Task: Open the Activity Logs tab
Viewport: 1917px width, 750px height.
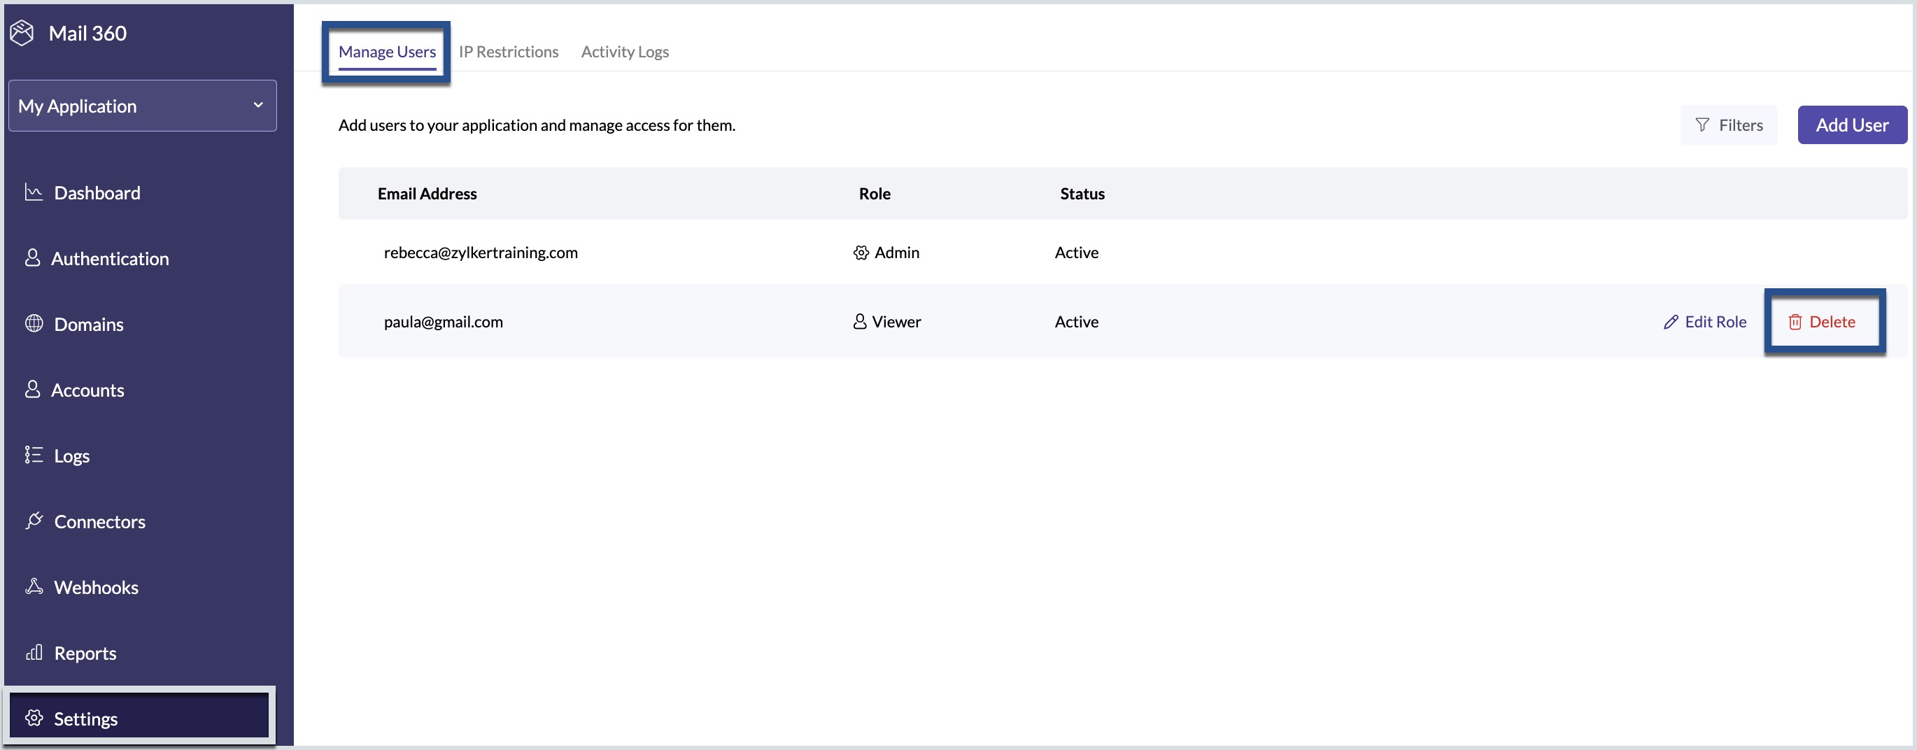Action: pos(625,51)
